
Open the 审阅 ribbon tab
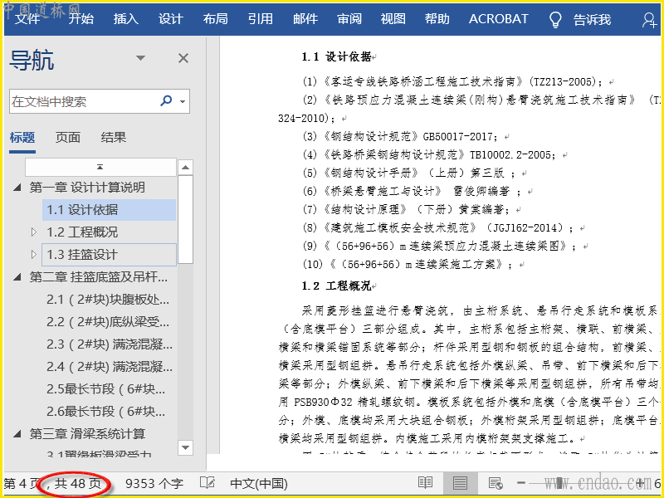point(349,19)
